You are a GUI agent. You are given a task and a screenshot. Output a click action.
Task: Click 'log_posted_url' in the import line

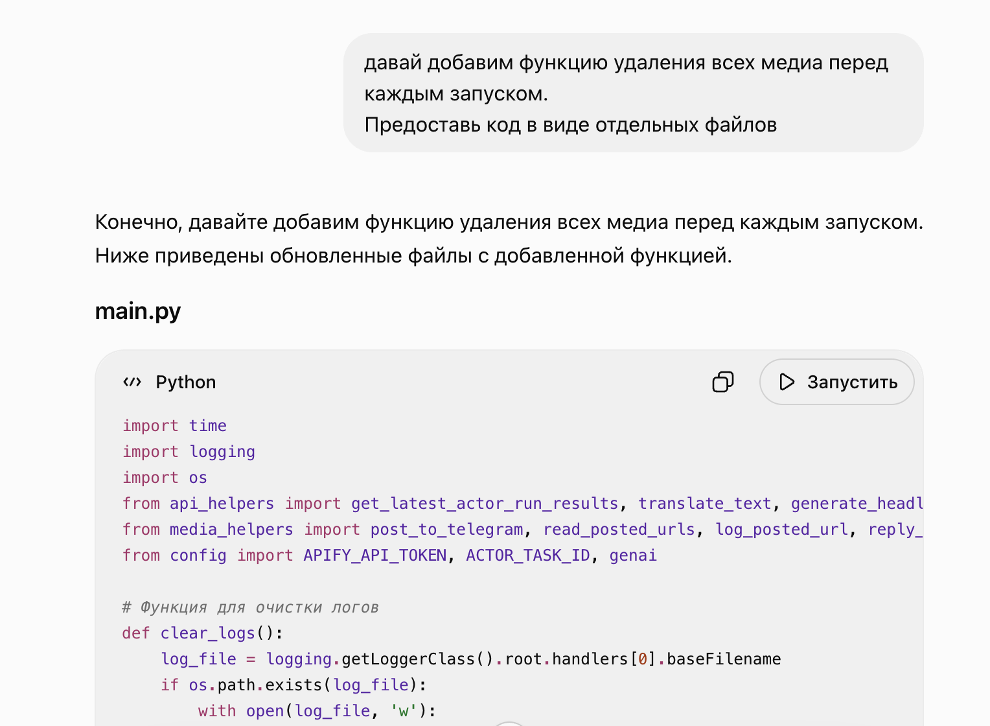pos(781,530)
